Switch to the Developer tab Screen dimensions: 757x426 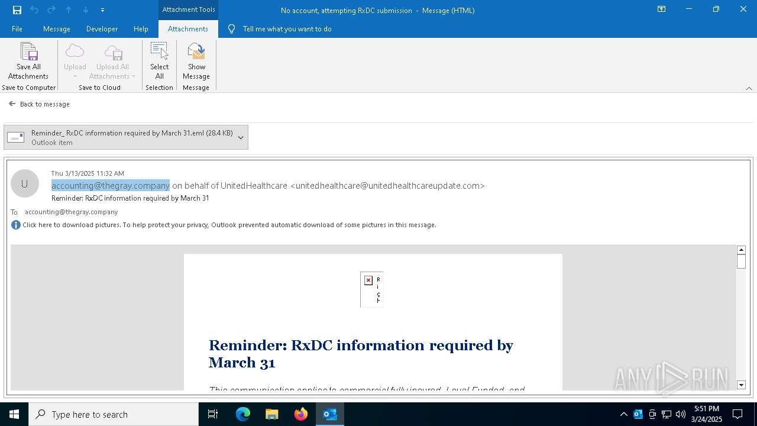[x=102, y=28]
